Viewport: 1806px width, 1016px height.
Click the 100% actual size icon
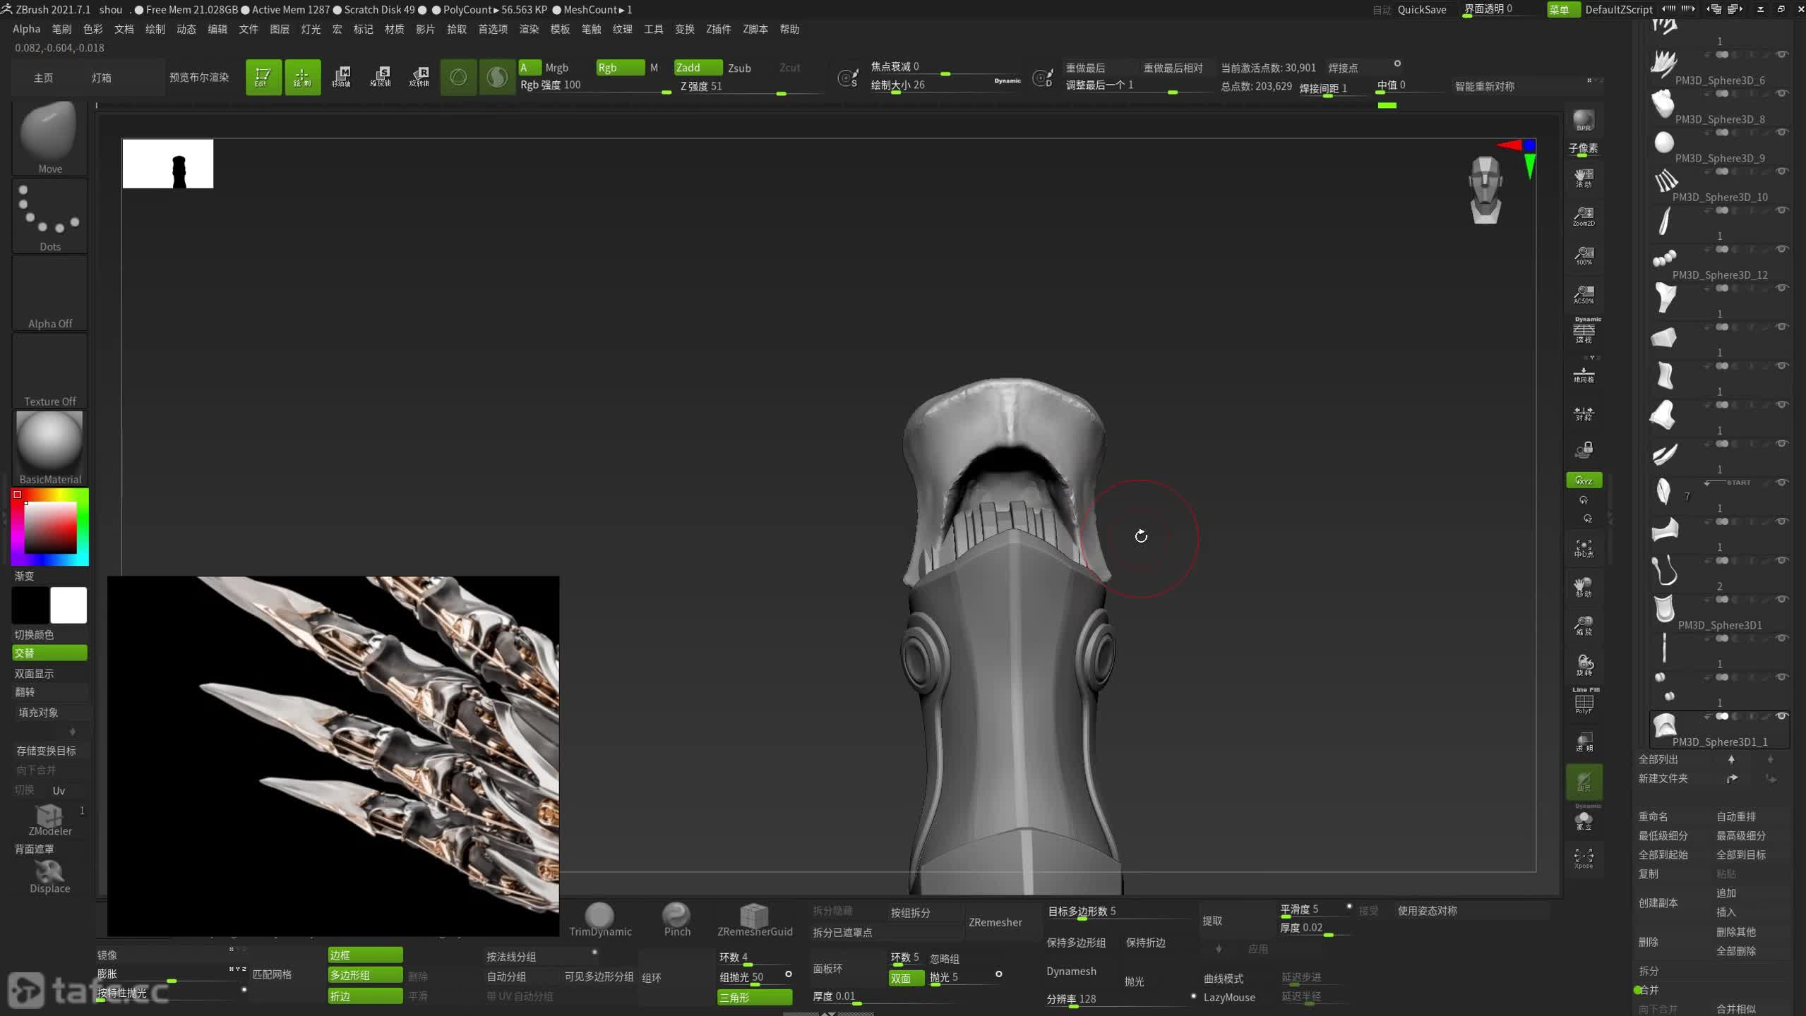pyautogui.click(x=1584, y=255)
